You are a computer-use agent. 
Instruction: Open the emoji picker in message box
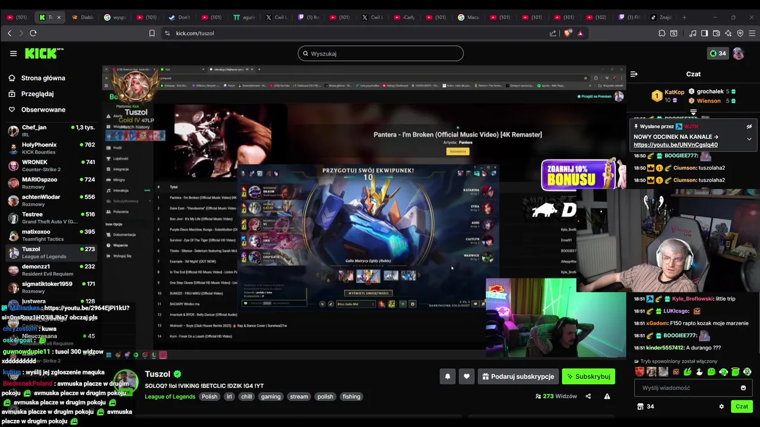[x=743, y=388]
